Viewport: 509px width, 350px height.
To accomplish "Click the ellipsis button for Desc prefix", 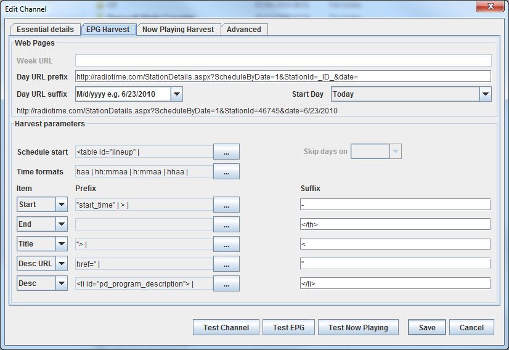I will tap(226, 283).
